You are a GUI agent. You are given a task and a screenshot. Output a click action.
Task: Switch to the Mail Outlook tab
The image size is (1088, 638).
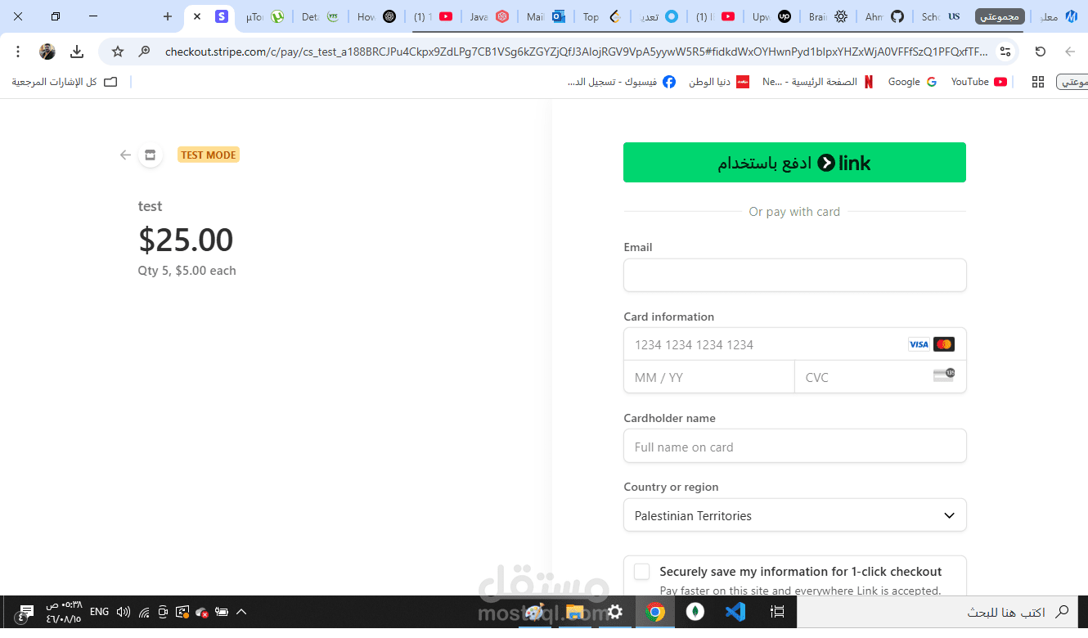546,16
